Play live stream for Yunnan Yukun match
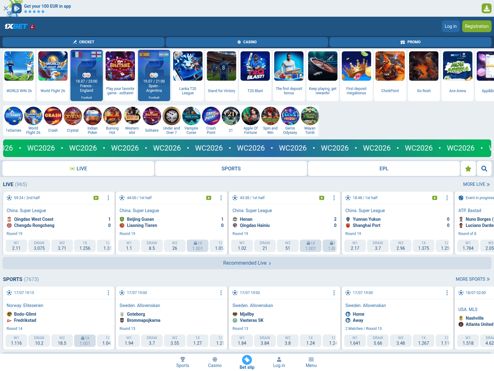Image resolution: width=494 pixels, height=371 pixels. [435, 198]
